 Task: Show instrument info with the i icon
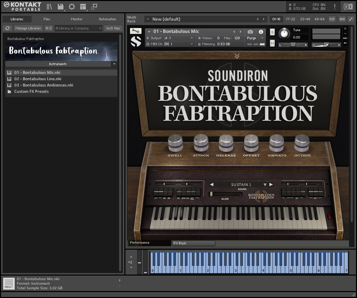click(x=261, y=32)
